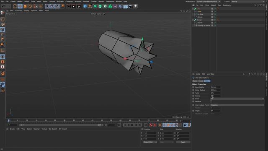Open Edit Render Settings icon
268x151 pixels.
pyautogui.click(x=79, y=6)
